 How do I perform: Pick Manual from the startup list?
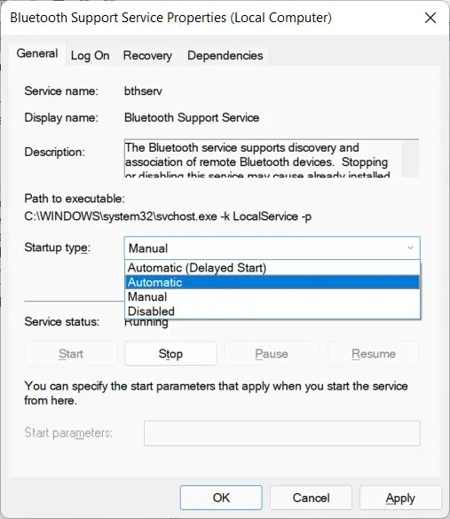[272, 297]
